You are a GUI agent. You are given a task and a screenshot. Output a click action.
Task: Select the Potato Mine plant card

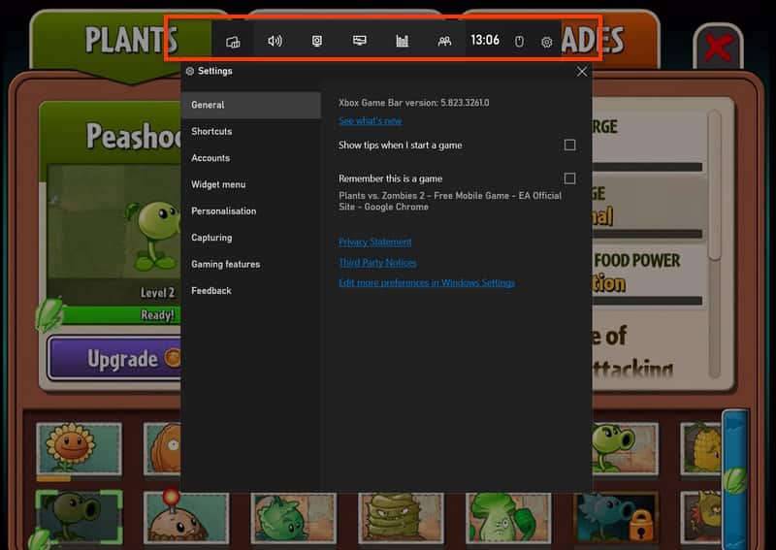[186, 518]
